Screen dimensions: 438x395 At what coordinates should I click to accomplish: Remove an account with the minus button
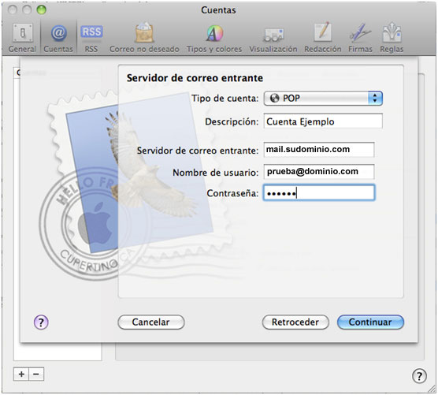36,374
